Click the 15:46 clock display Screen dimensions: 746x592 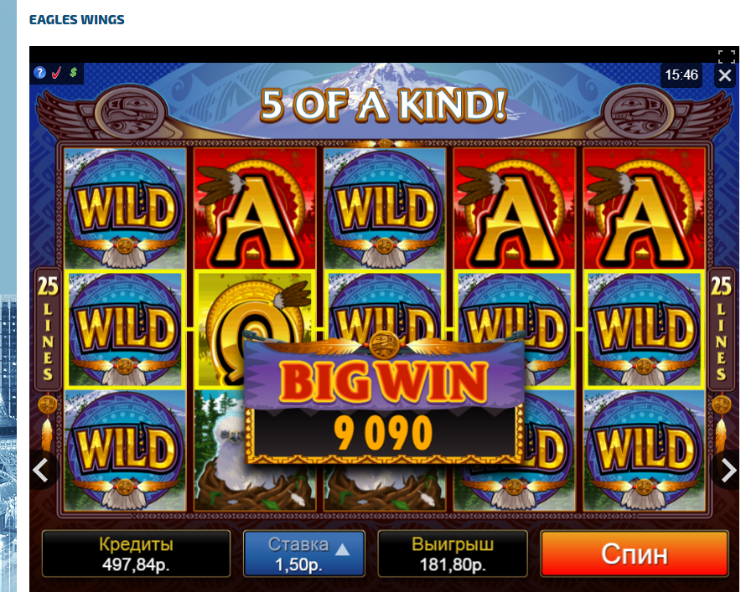(681, 75)
